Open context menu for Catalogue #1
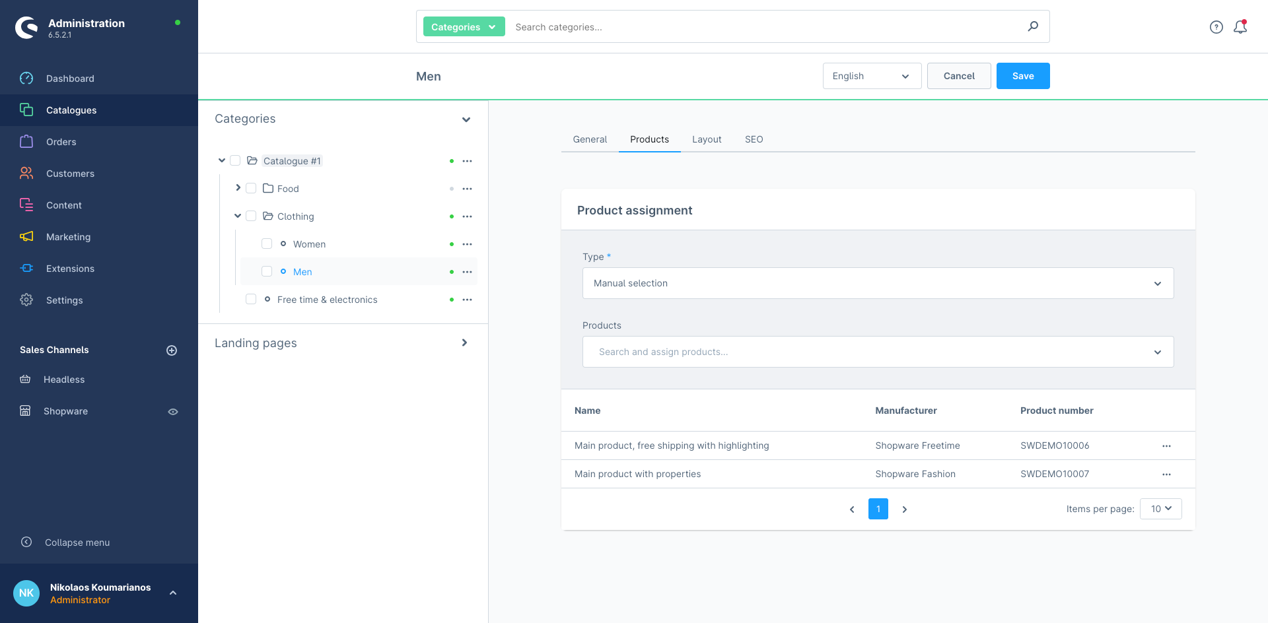This screenshot has height=623, width=1268. tap(468, 161)
